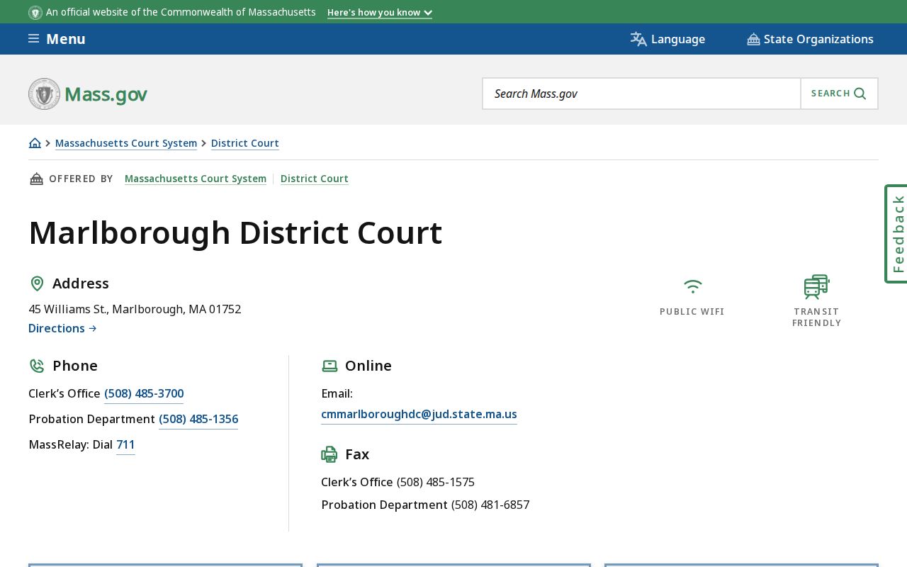The height and width of the screenshot is (567, 907).
Task: Click the official website banner text
Action: 181,13
